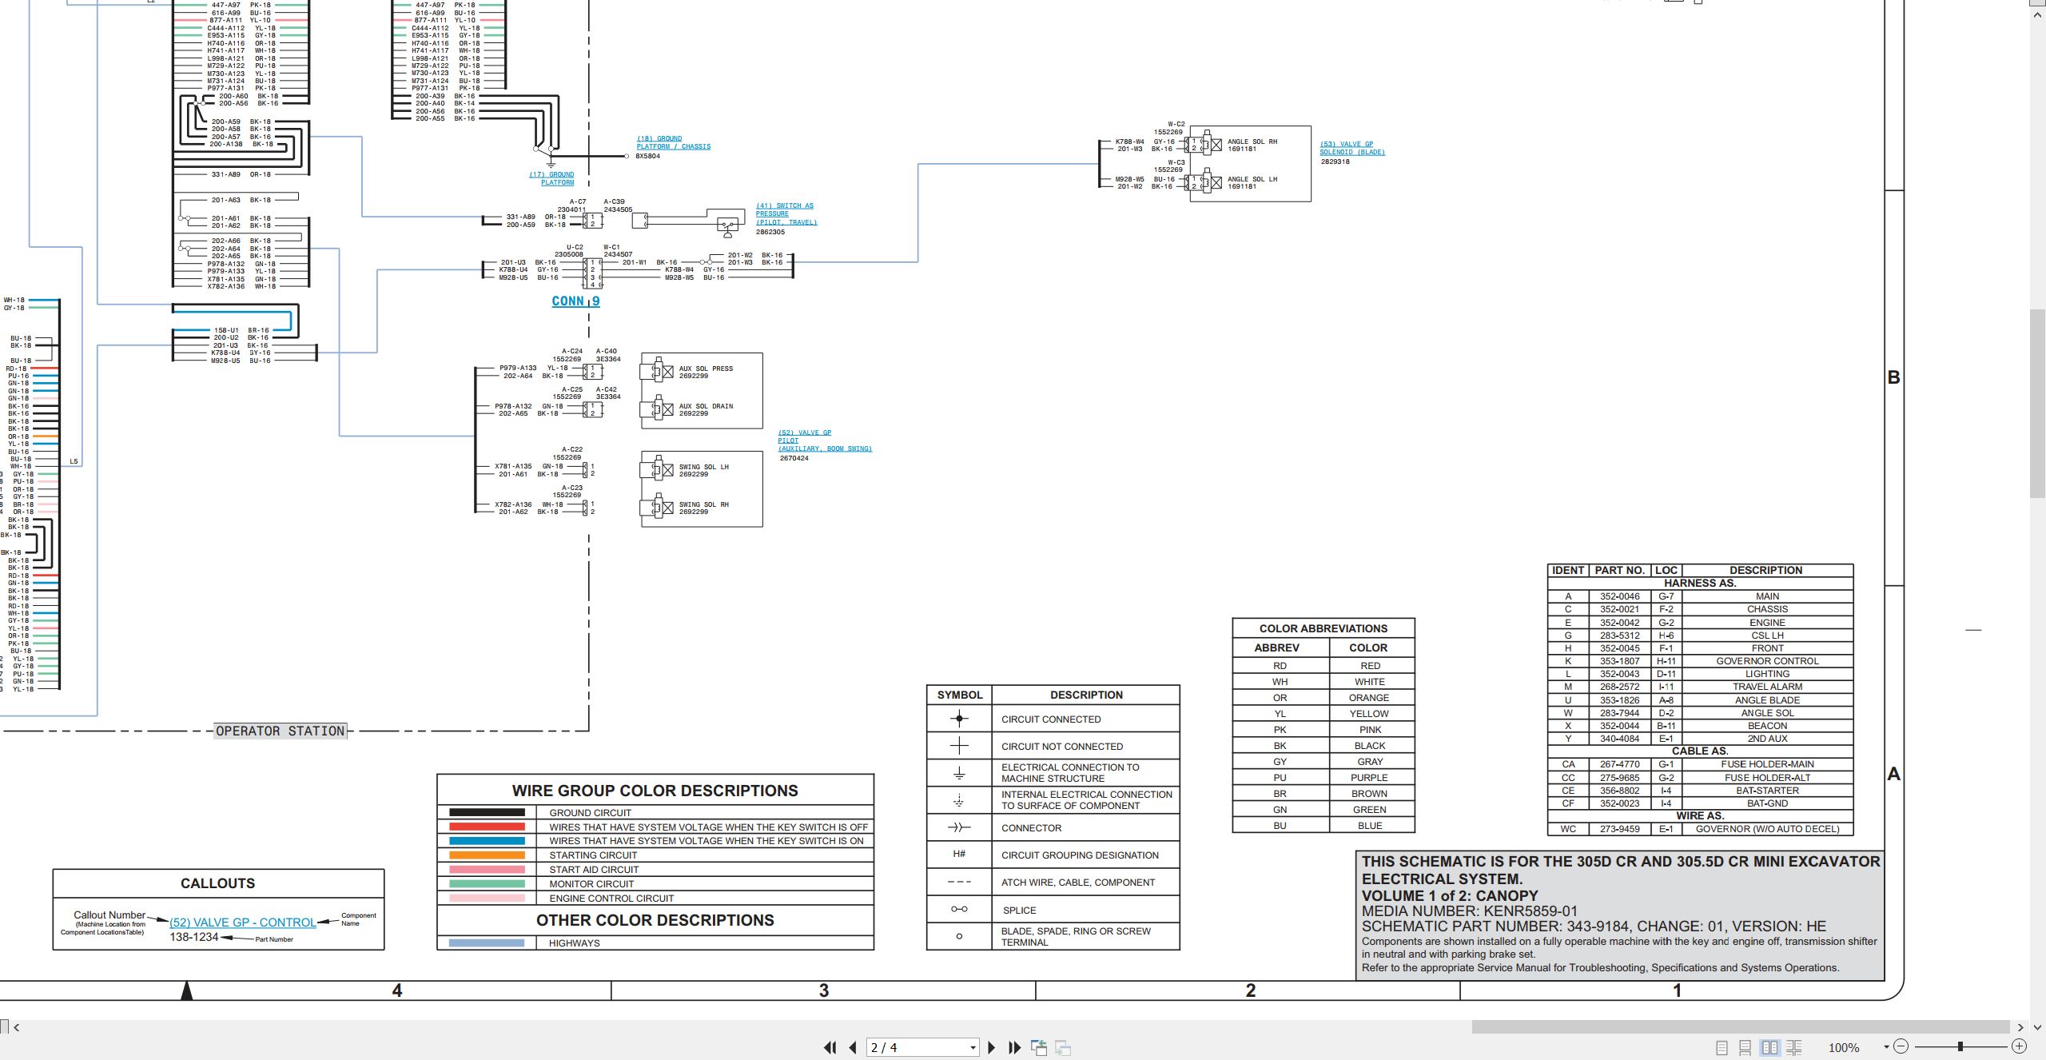Viewport: 2046px width, 1060px height.
Task: Click the GOVERNOR CONTROL harness description cell
Action: [x=1767, y=661]
